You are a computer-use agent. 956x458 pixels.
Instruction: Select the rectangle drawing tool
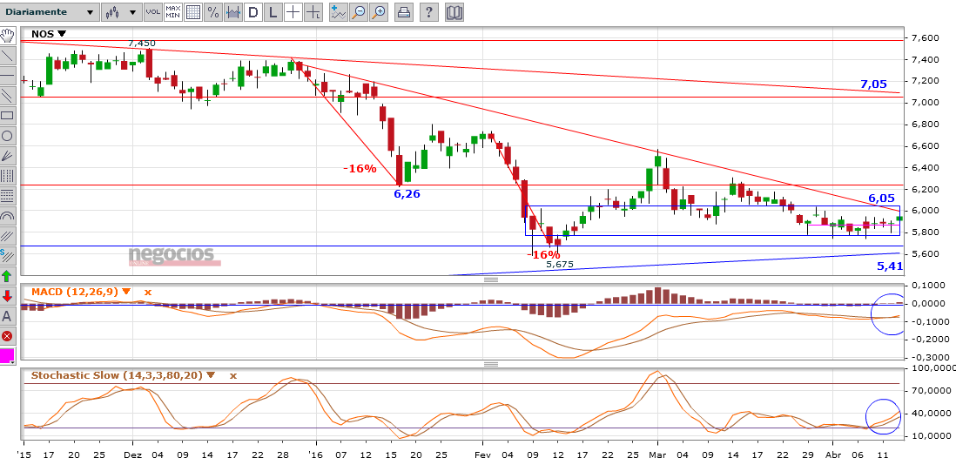7,116
